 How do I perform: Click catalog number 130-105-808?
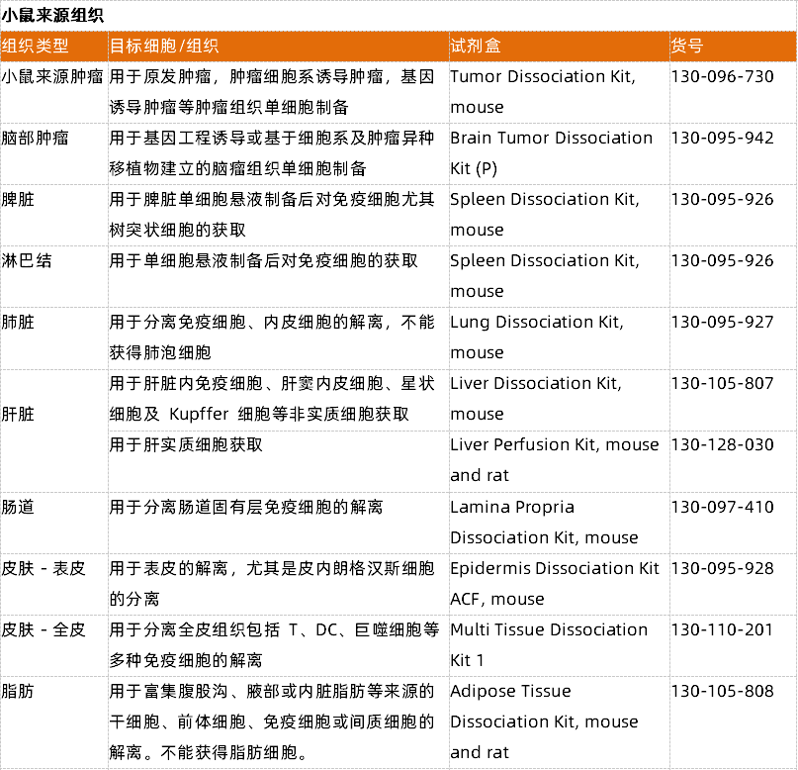(x=722, y=691)
